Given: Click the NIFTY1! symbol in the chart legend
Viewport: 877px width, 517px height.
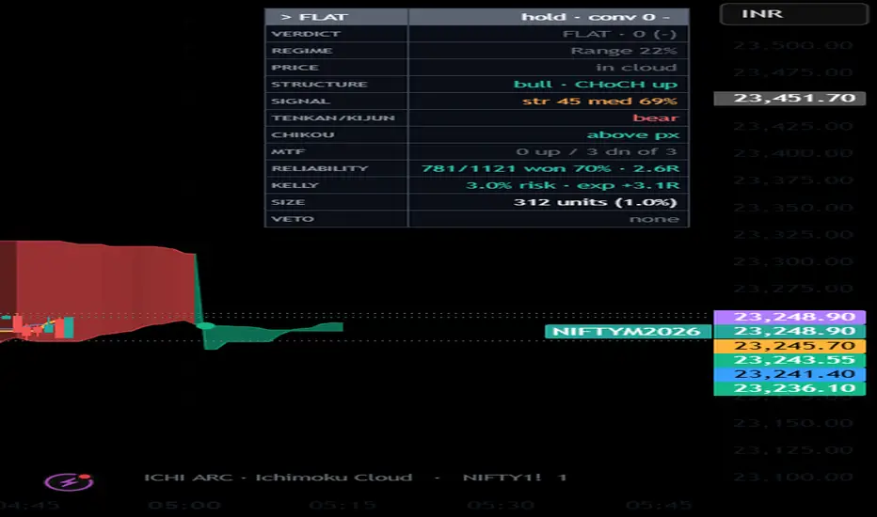Looking at the screenshot, I should (502, 478).
